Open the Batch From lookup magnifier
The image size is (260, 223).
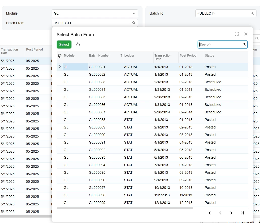coord(134,23)
